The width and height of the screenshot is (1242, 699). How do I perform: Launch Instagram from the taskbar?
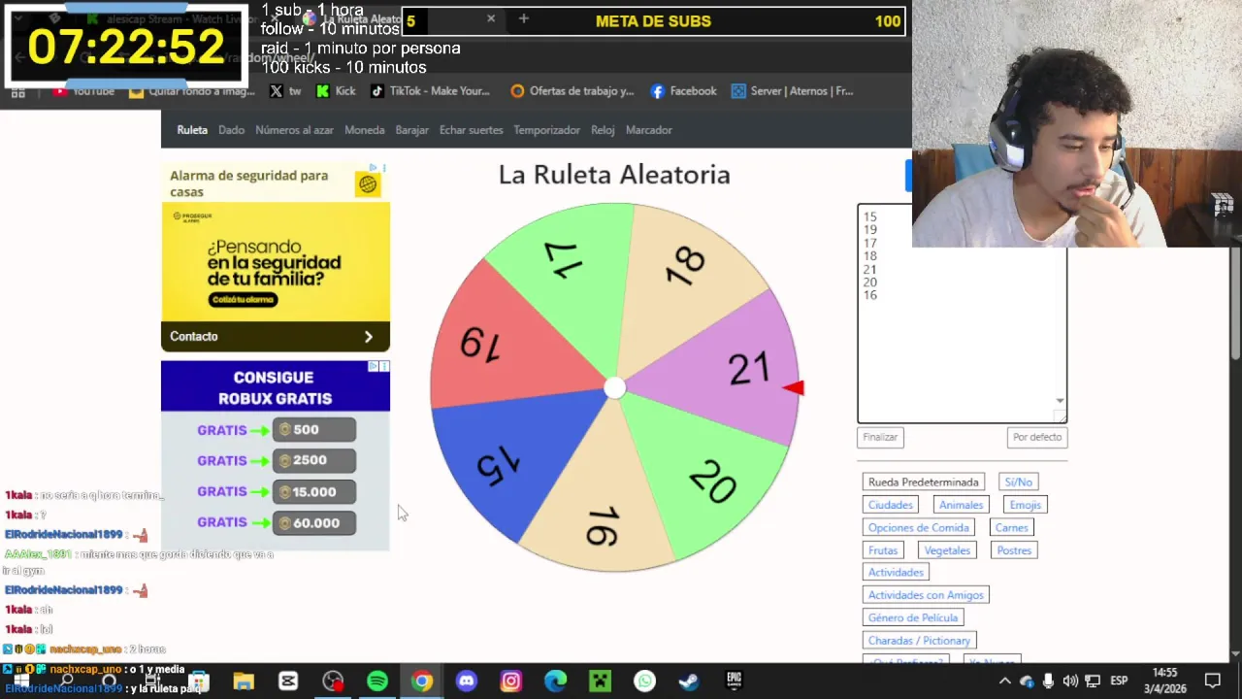(511, 682)
